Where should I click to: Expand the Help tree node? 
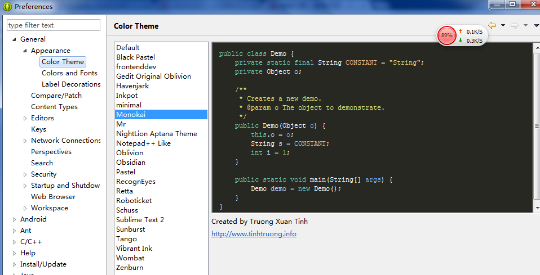14,253
